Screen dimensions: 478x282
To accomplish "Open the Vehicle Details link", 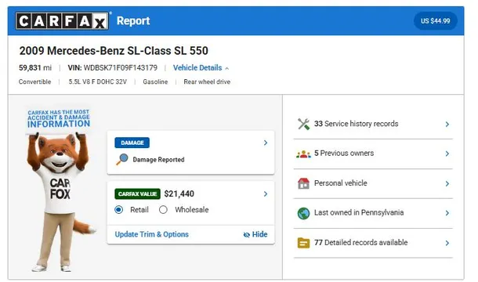I will click(197, 67).
